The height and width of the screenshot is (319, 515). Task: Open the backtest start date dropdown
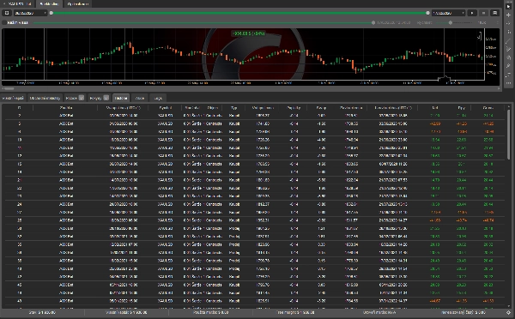point(31,13)
